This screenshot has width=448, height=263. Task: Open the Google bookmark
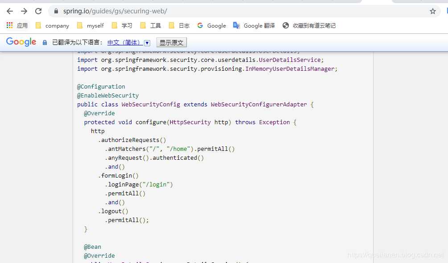[x=212, y=26]
